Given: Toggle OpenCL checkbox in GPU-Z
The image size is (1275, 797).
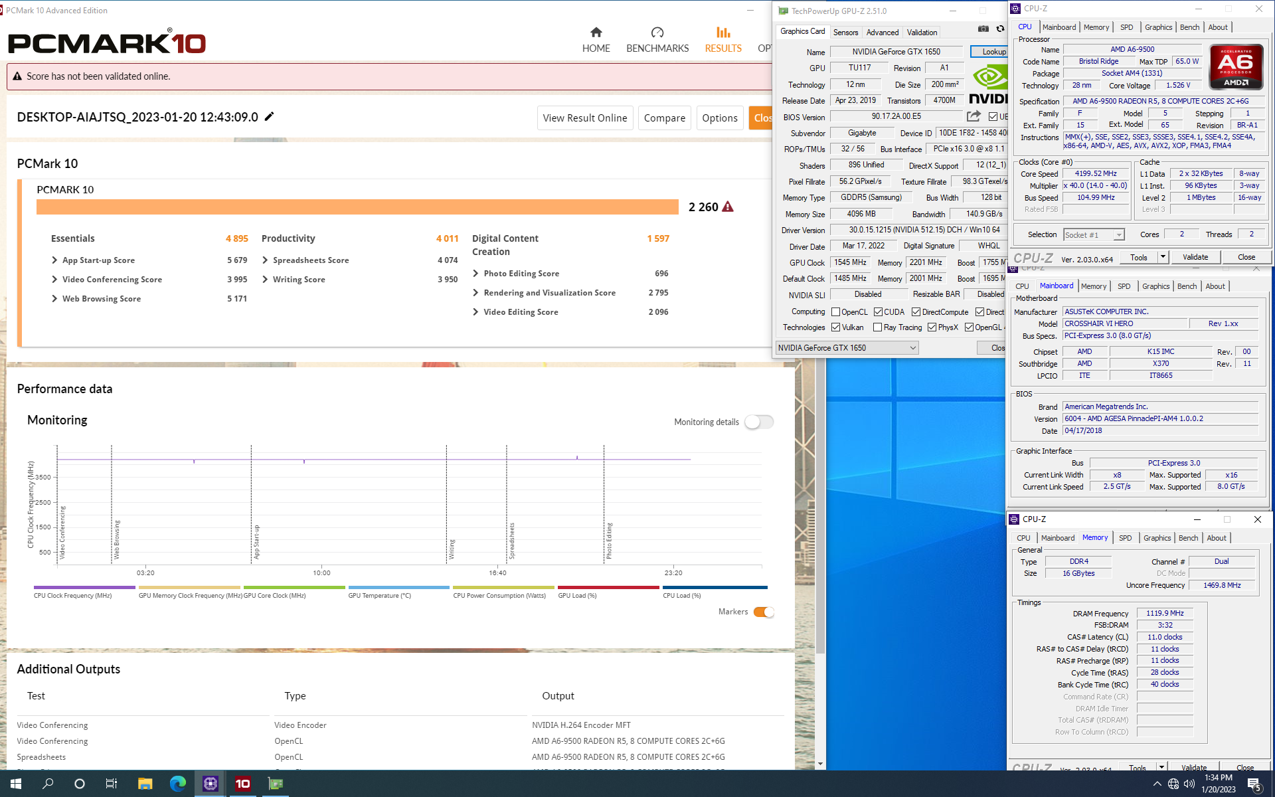Looking at the screenshot, I should [x=836, y=311].
